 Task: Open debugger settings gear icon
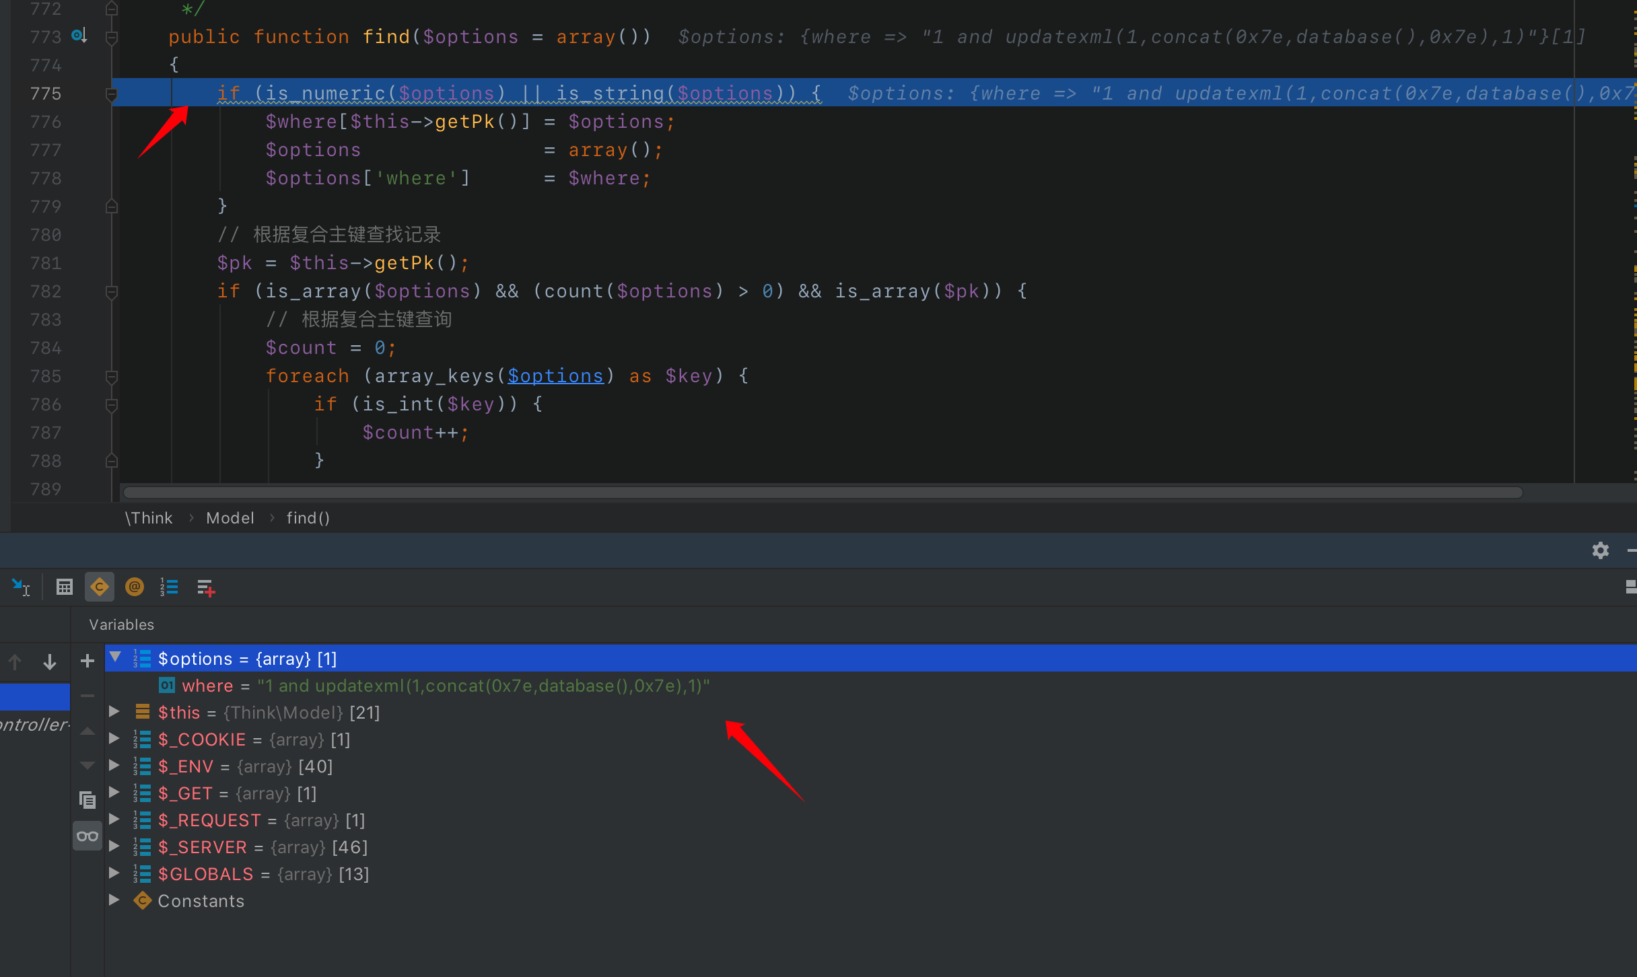[x=1600, y=550]
